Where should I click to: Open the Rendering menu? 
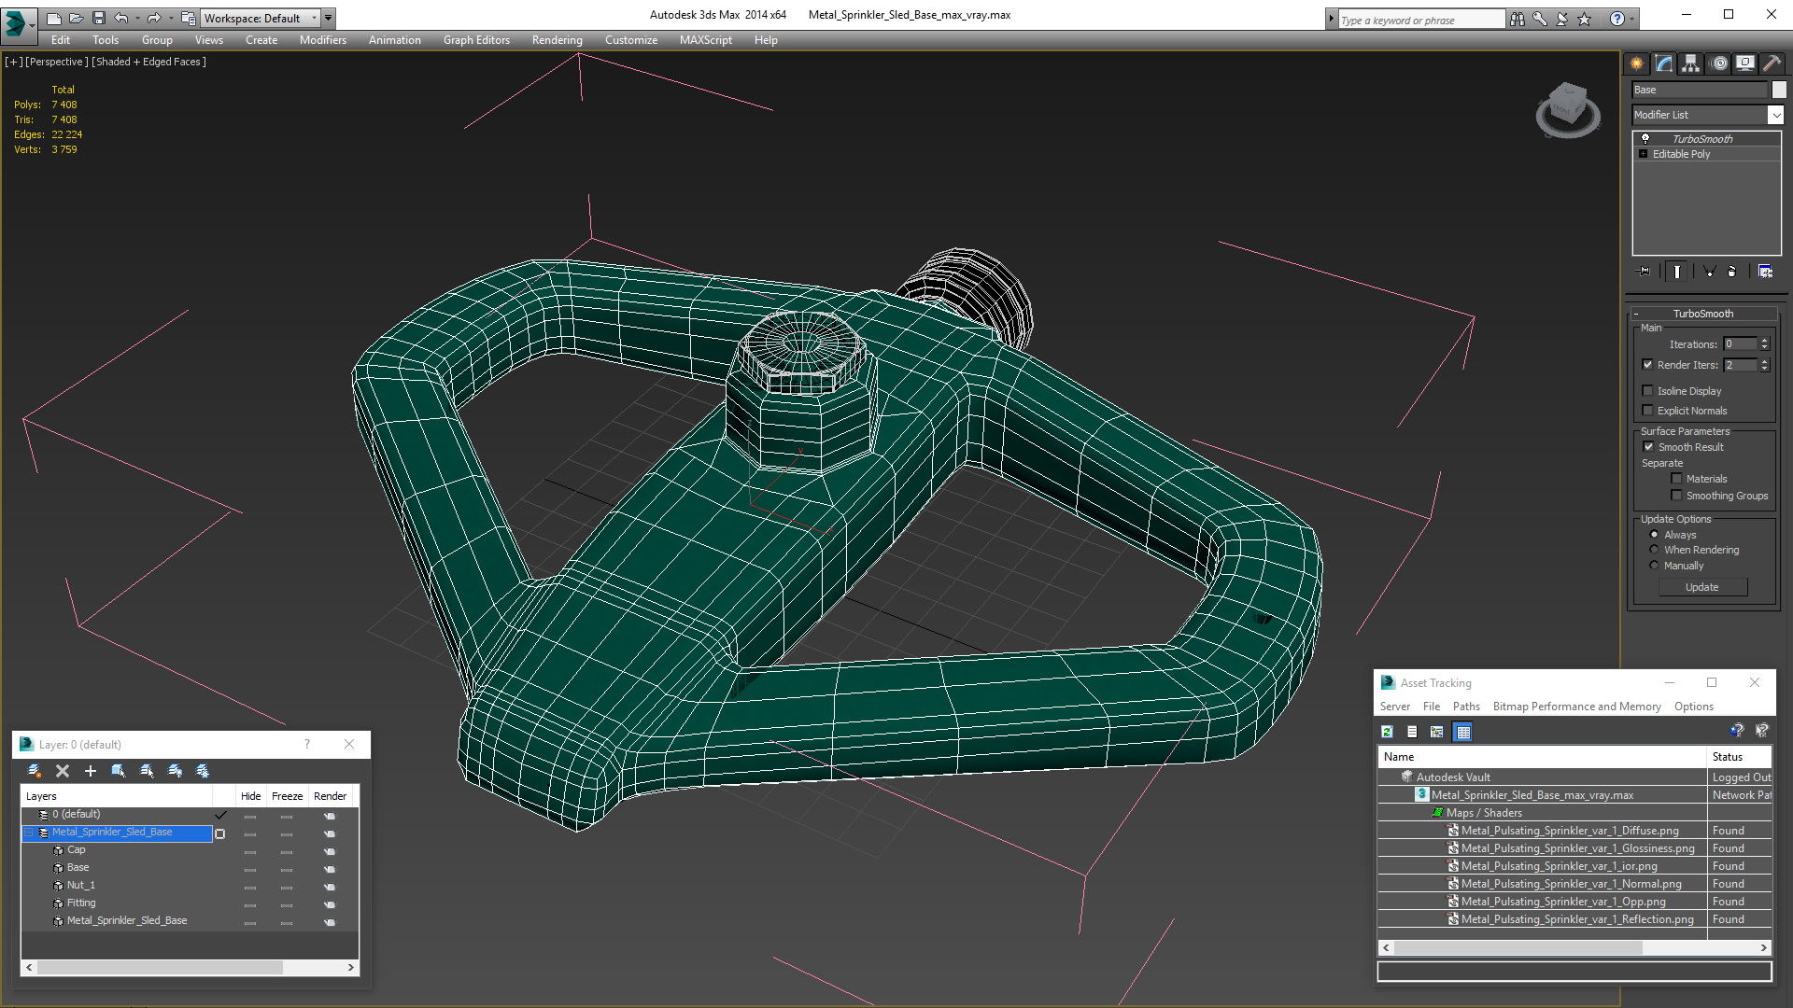coord(557,39)
